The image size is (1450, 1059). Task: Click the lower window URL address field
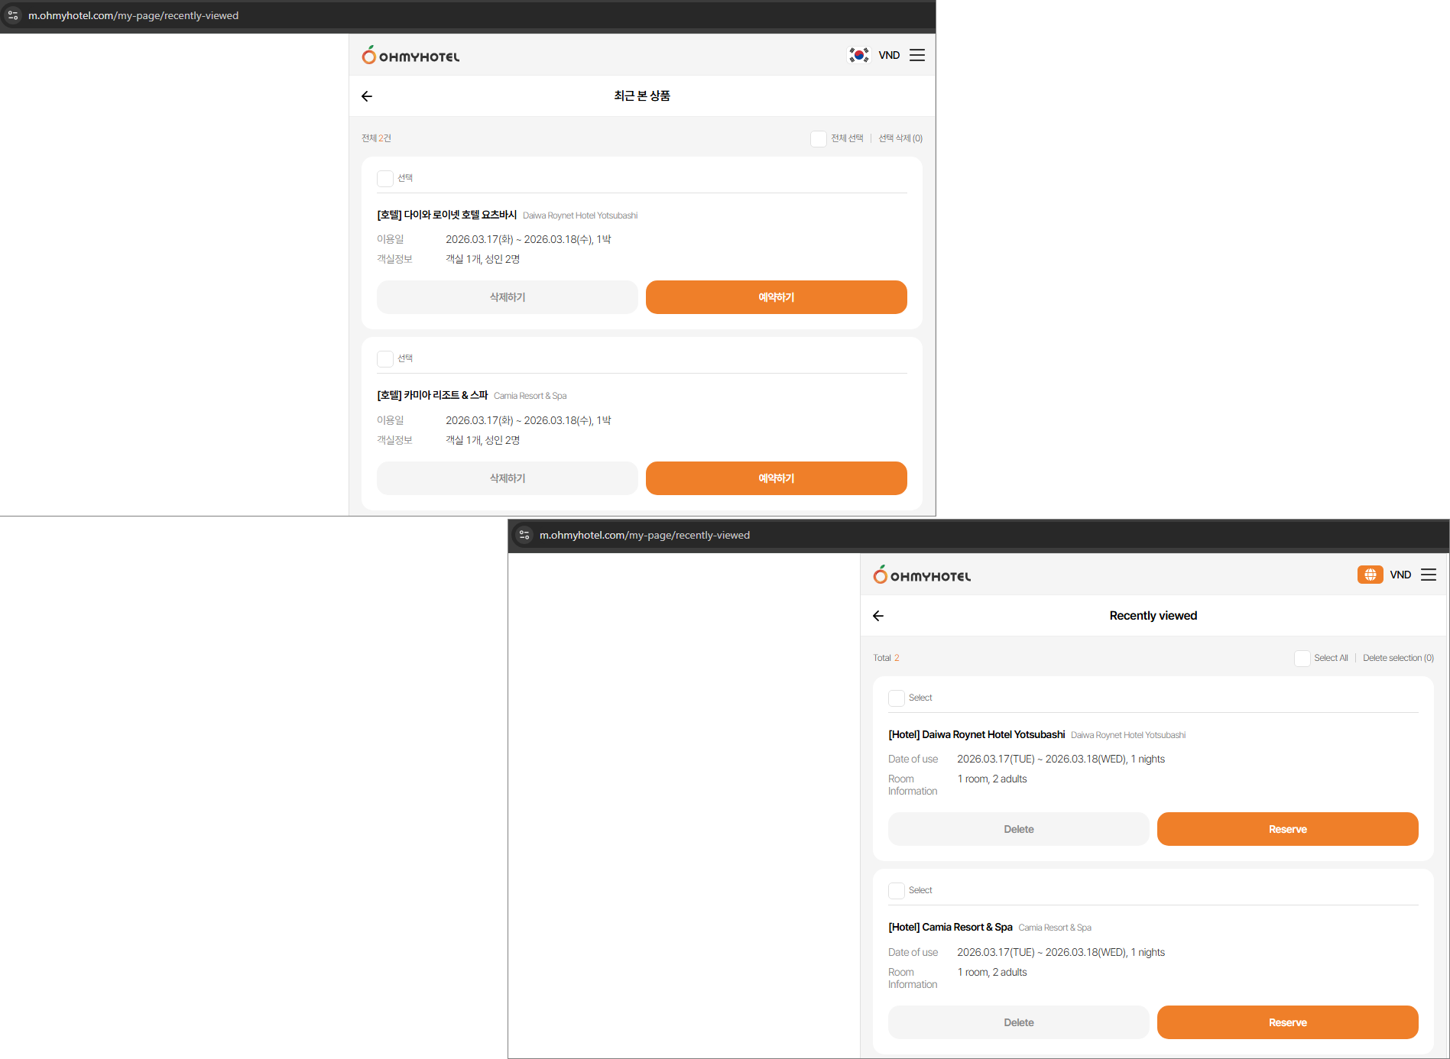[x=645, y=535]
